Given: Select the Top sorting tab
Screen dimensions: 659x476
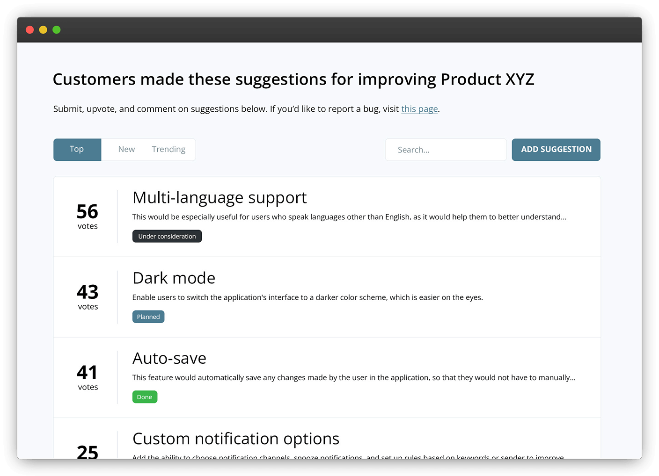Looking at the screenshot, I should click(x=77, y=149).
